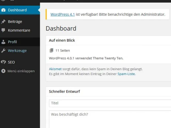171x128 pixels.
Task: Open the Dashboard menu item
Action: pyautogui.click(x=20, y=10)
